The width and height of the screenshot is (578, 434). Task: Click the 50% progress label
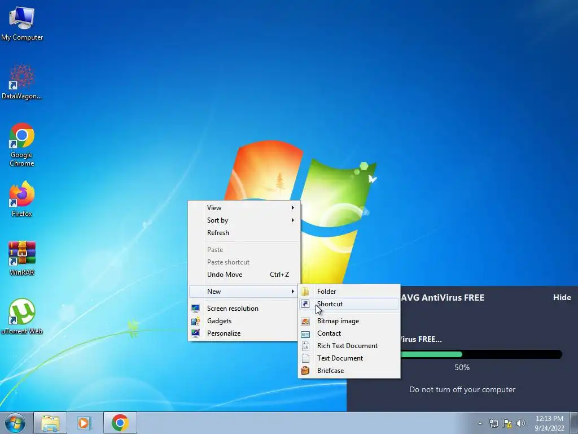point(462,367)
